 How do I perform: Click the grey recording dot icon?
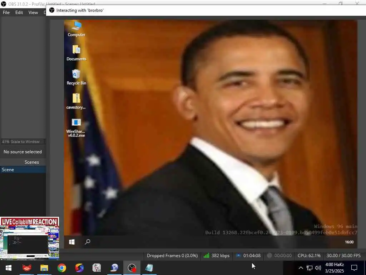(269, 256)
